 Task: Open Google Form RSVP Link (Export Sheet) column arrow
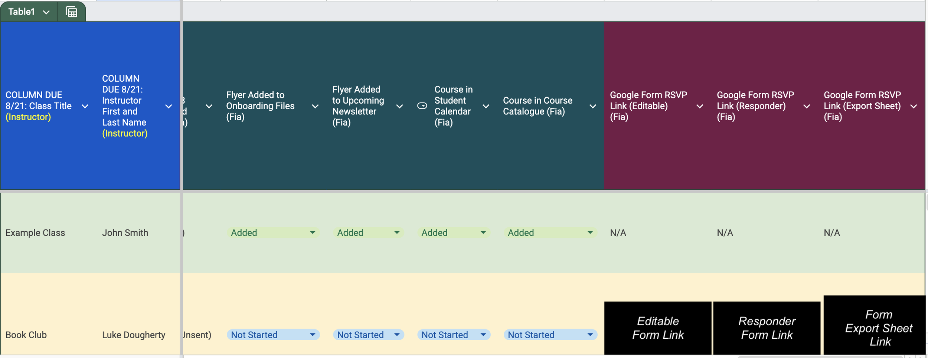(x=914, y=106)
